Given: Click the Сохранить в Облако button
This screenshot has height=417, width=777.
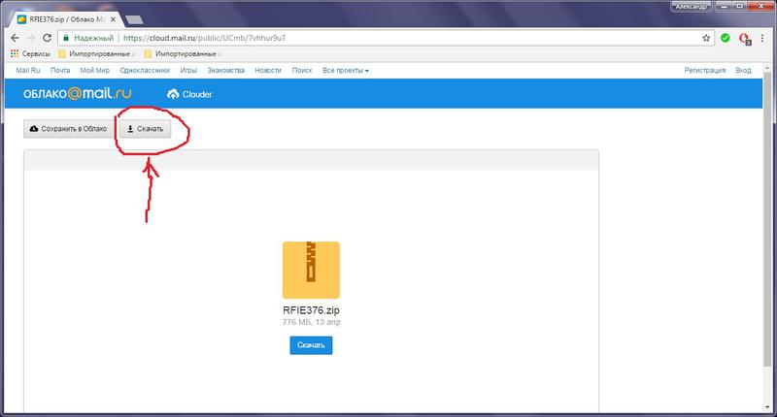Looking at the screenshot, I should coord(68,129).
